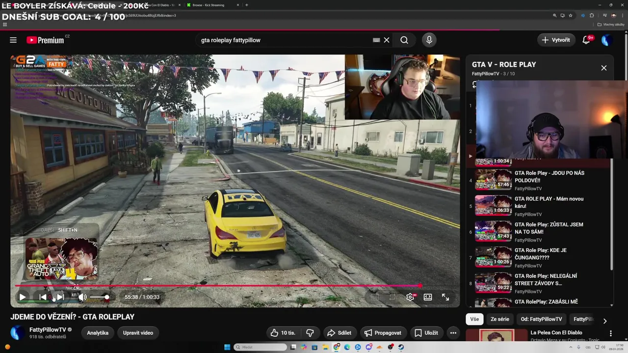Screen dimensions: 628x353
Task: Open the on-screen keyboard icon in search
Action: [376, 40]
